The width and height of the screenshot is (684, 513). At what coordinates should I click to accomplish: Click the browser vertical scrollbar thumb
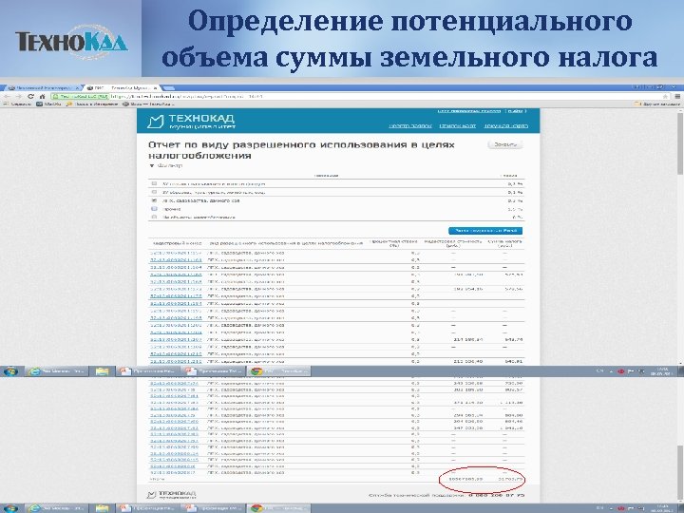(680, 143)
